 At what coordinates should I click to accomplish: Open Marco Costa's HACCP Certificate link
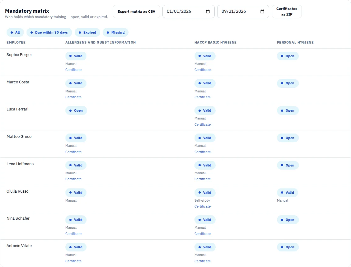[x=202, y=97]
